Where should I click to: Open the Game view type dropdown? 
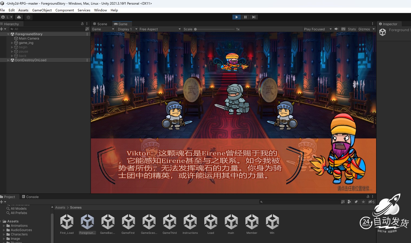103,29
